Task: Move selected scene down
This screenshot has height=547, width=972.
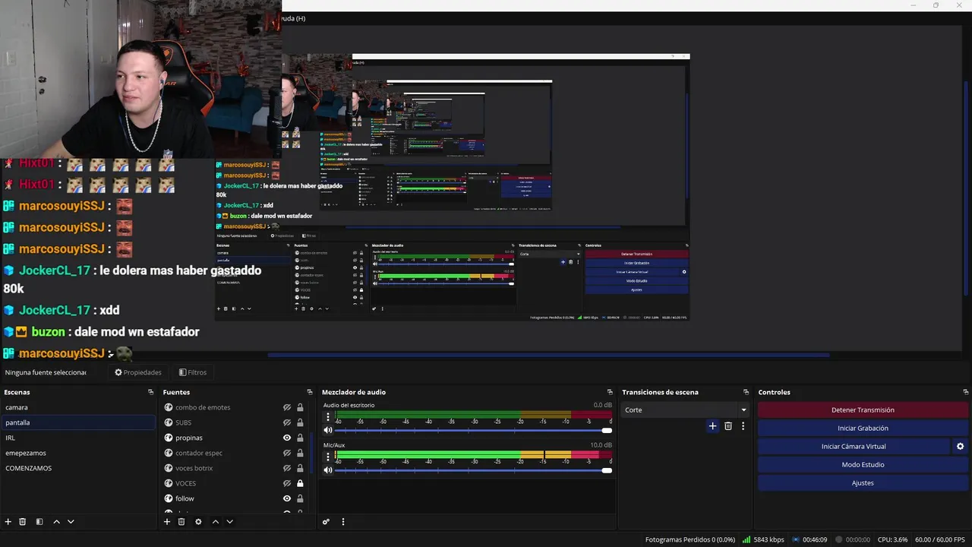Action: (x=71, y=522)
